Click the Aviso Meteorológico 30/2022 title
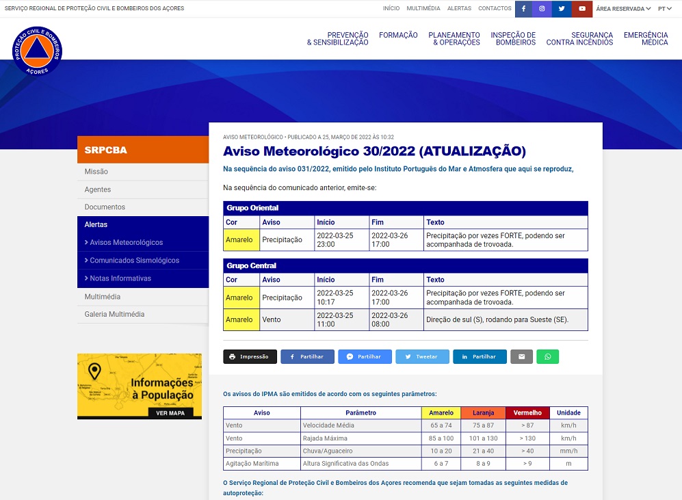The image size is (682, 500). (374, 151)
